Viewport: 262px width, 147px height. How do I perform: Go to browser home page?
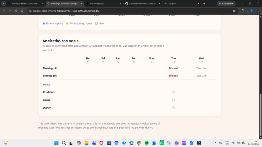point(22,11)
